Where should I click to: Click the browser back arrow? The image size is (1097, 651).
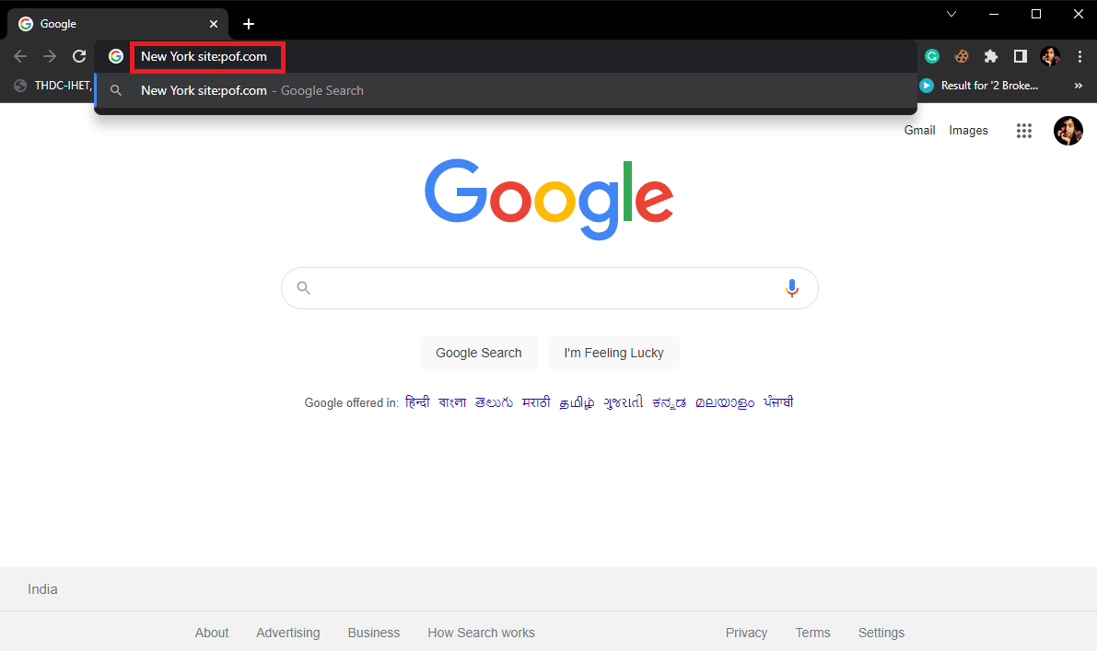click(x=20, y=57)
